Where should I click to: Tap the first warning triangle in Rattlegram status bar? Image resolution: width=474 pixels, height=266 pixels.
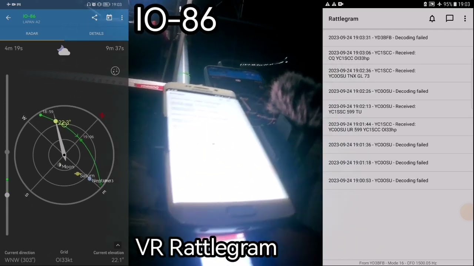pos(327,4)
